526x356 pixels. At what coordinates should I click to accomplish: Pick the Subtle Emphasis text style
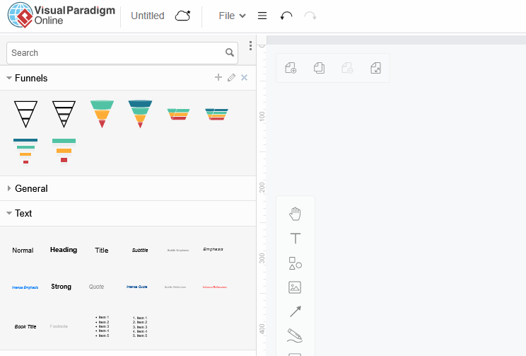click(x=178, y=251)
